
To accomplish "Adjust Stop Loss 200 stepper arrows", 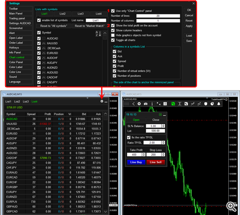I will point(163,155).
